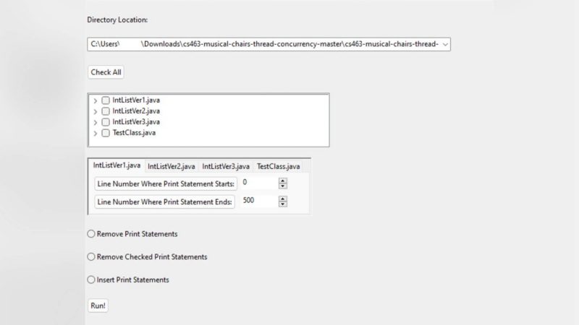Expand the TestClass.java tree node
Image resolution: width=579 pixels, height=325 pixels.
(96, 133)
